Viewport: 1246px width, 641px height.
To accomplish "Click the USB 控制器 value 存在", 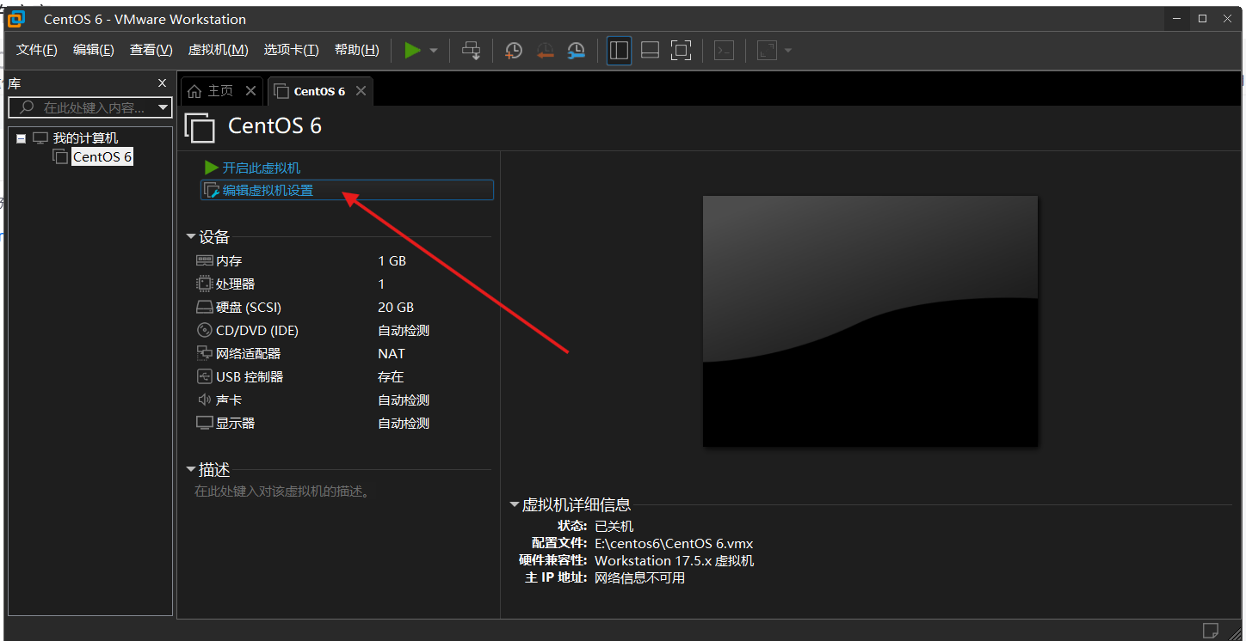I will point(391,376).
